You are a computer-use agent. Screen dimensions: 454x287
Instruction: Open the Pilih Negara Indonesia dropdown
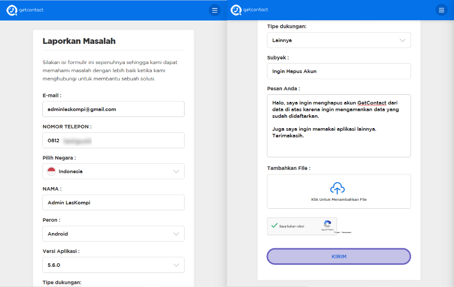pyautogui.click(x=113, y=171)
